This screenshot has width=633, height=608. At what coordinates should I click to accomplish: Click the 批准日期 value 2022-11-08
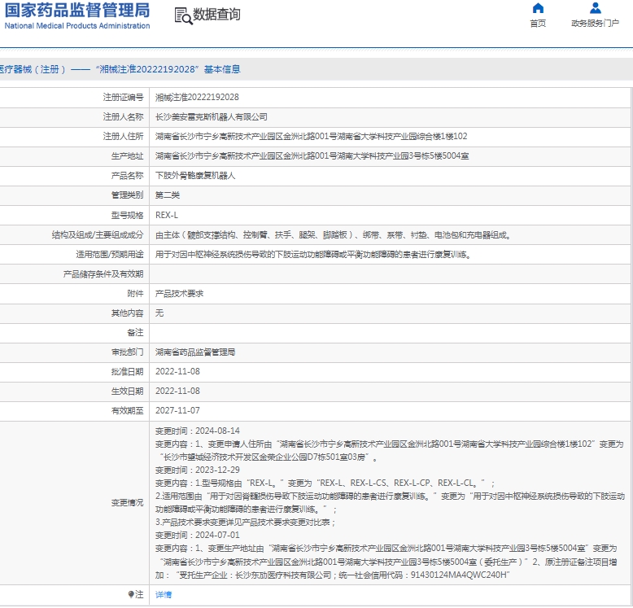coord(177,371)
